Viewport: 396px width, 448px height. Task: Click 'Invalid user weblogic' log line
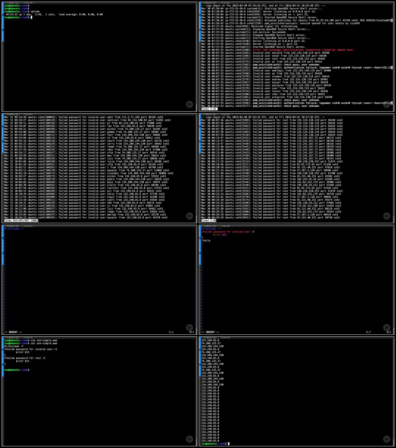pyautogui.click(x=266, y=70)
